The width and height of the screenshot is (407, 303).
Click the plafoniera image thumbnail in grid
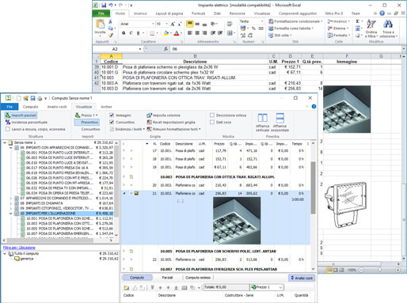[x=237, y=221]
